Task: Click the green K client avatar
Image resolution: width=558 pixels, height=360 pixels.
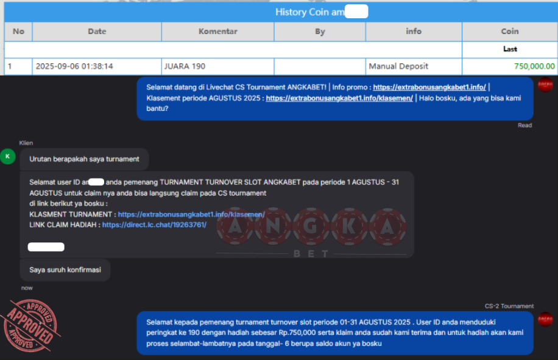Action: [7, 157]
